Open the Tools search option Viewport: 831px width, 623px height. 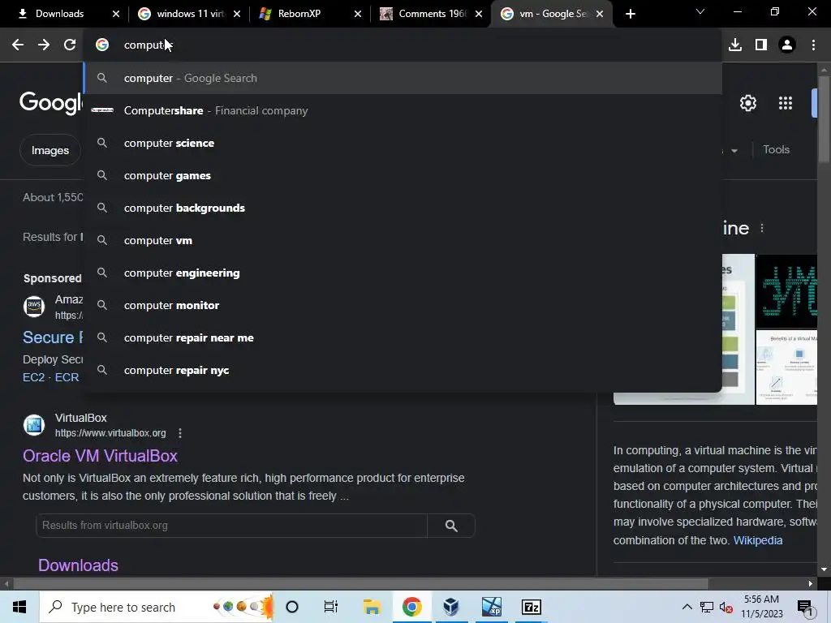(x=776, y=149)
